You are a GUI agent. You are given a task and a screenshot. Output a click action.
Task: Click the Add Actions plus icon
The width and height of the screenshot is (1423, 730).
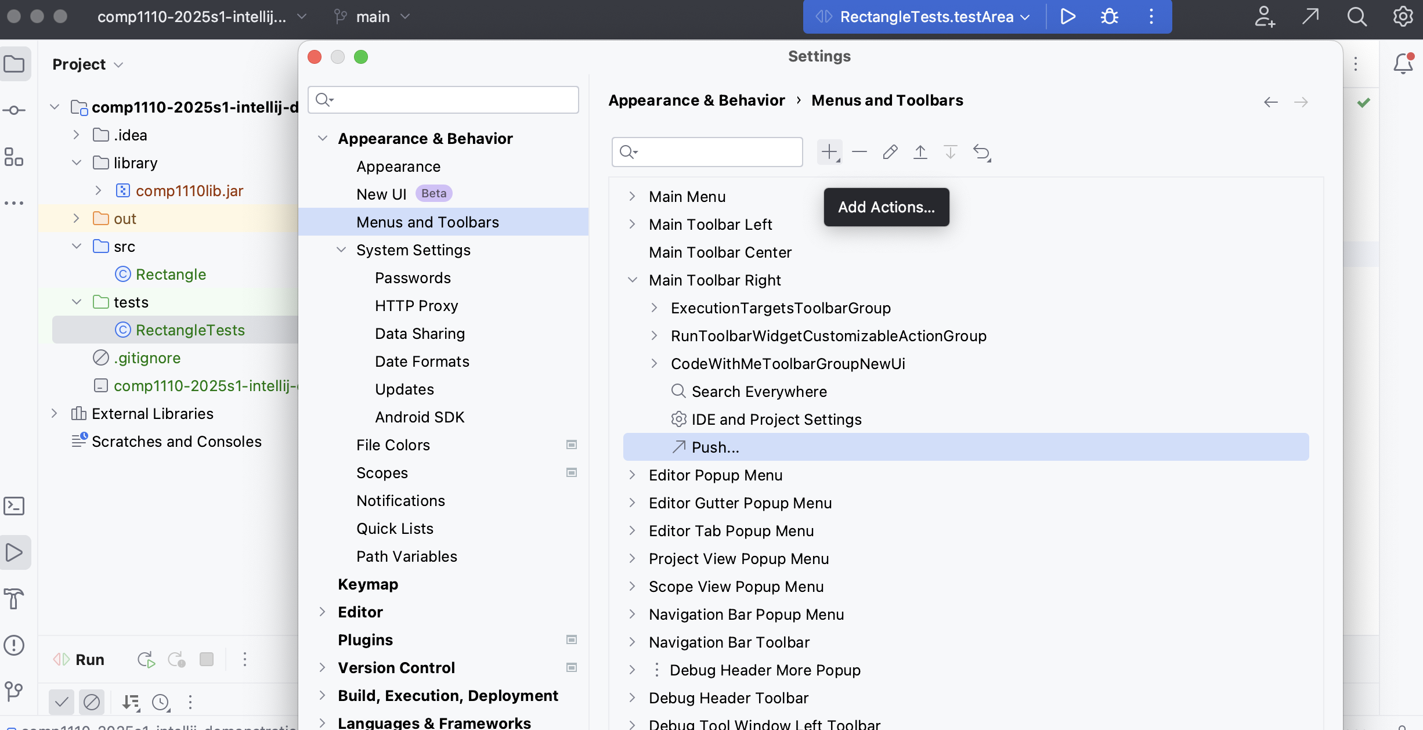pos(829,152)
